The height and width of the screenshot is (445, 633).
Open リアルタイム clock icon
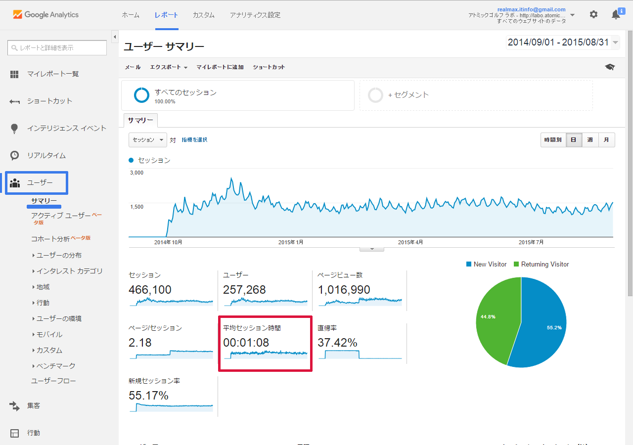pos(15,155)
